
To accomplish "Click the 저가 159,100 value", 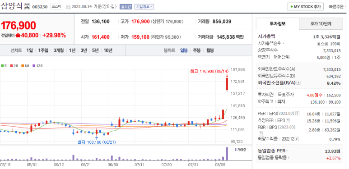I will point(140,37).
